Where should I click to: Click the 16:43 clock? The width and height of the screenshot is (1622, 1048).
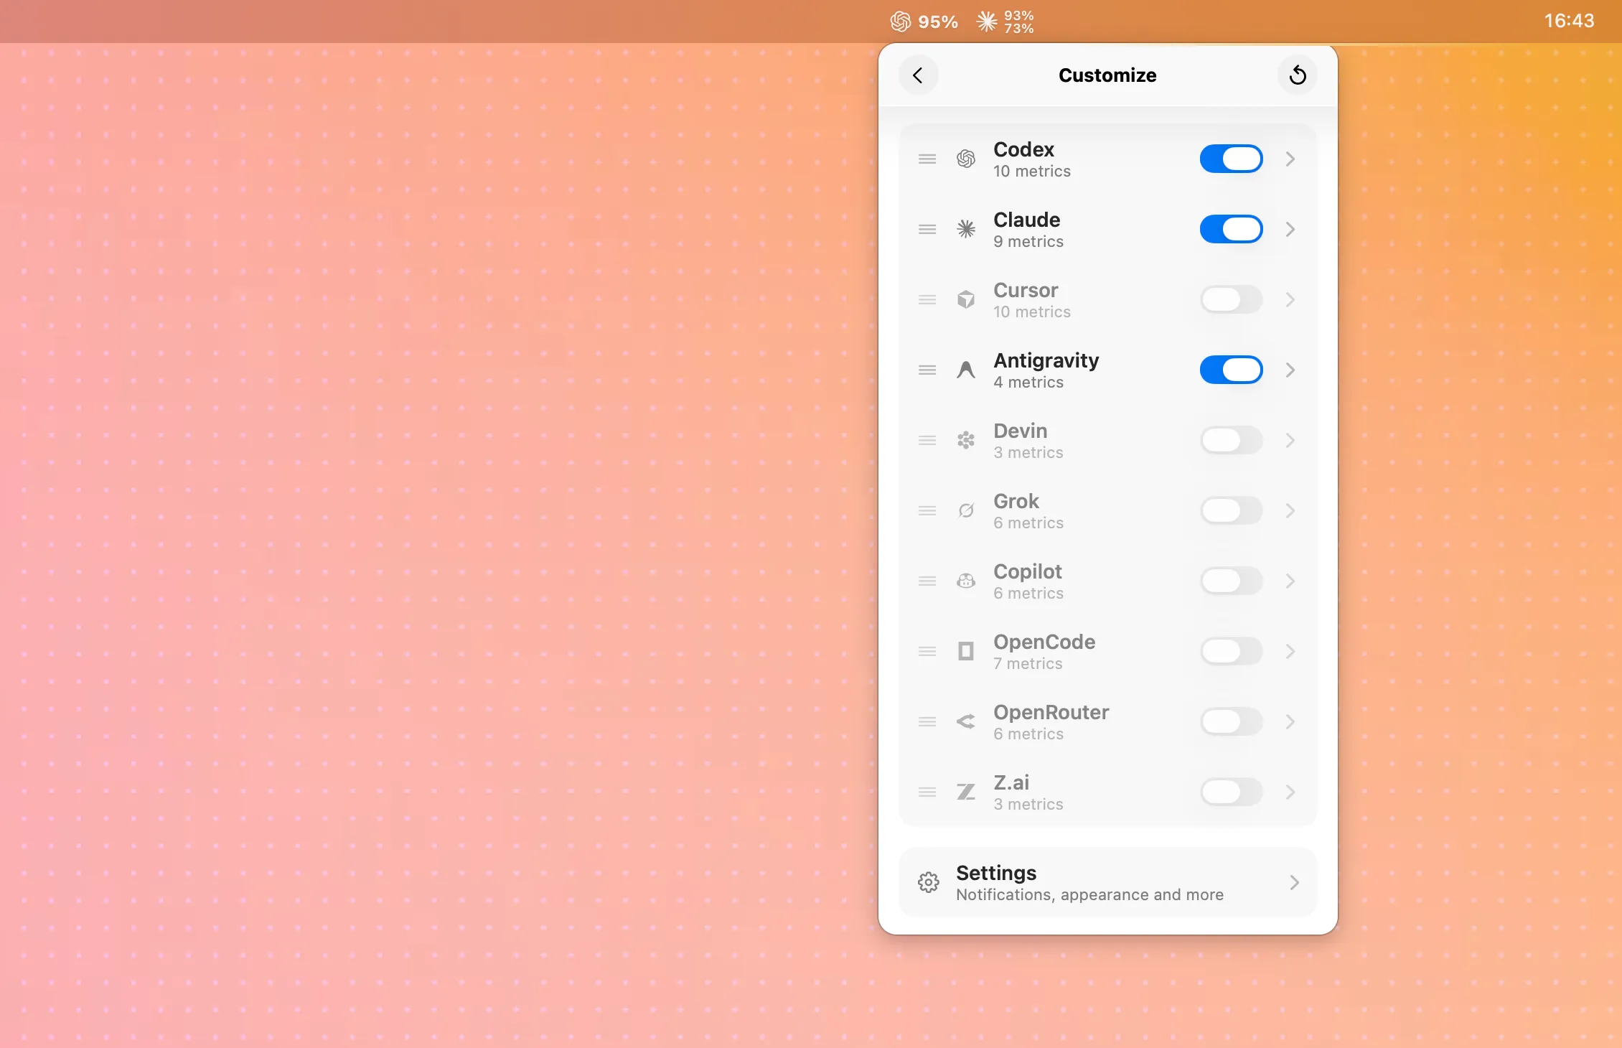pyautogui.click(x=1569, y=21)
